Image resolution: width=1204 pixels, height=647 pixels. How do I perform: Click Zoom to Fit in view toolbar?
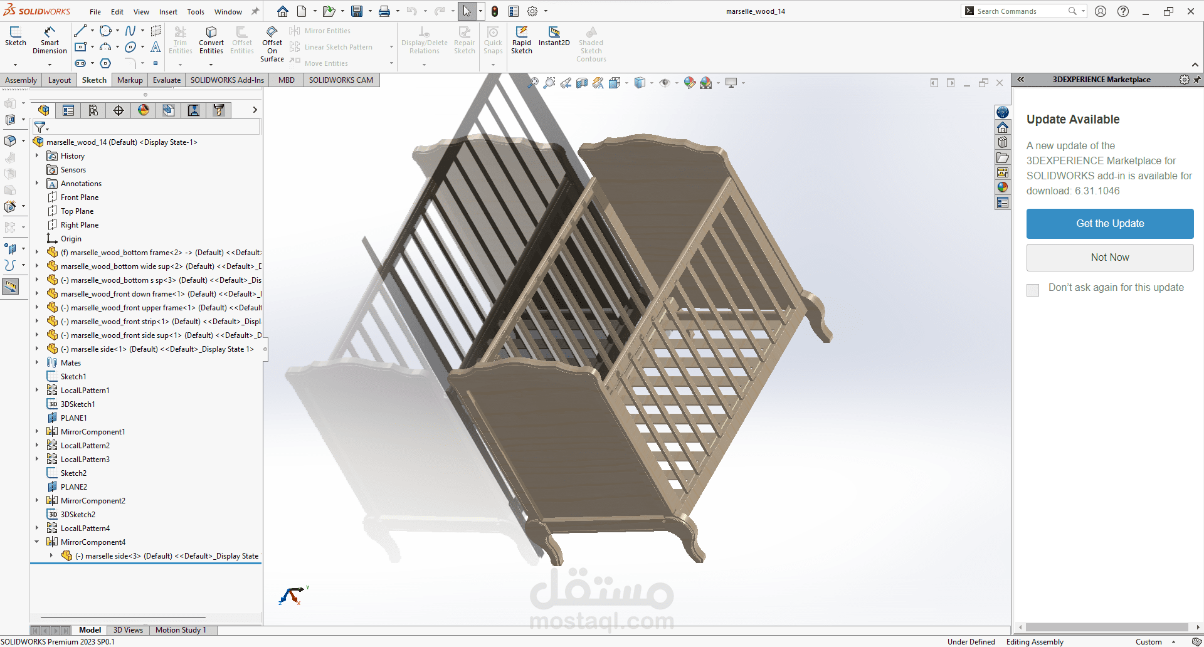pyautogui.click(x=533, y=83)
